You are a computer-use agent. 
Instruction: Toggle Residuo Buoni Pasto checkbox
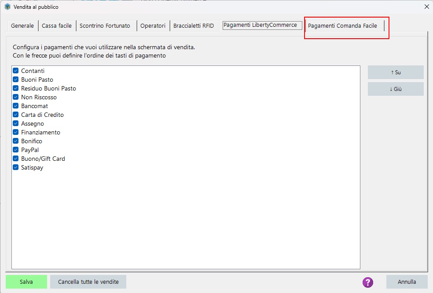pos(16,88)
